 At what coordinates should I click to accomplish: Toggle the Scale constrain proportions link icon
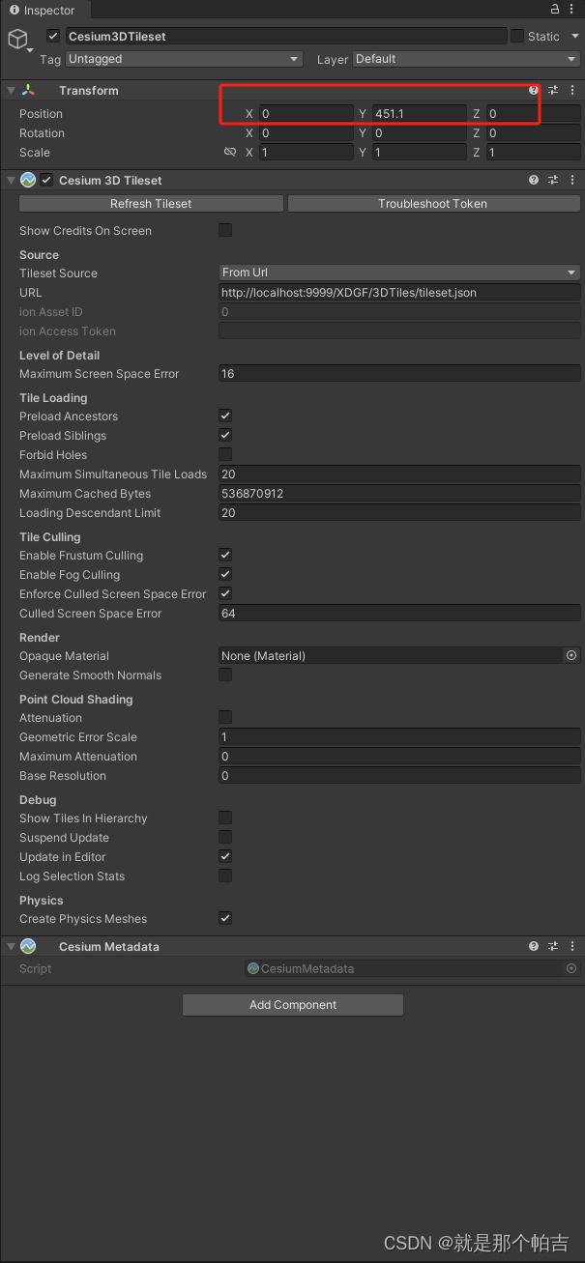pyautogui.click(x=229, y=153)
